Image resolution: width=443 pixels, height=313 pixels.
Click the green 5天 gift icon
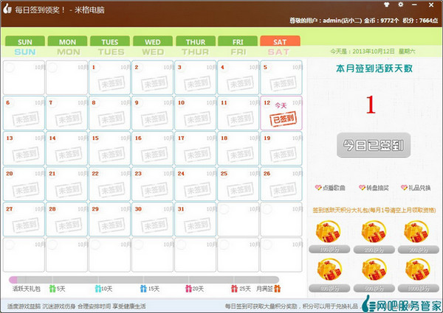[x=52, y=289]
